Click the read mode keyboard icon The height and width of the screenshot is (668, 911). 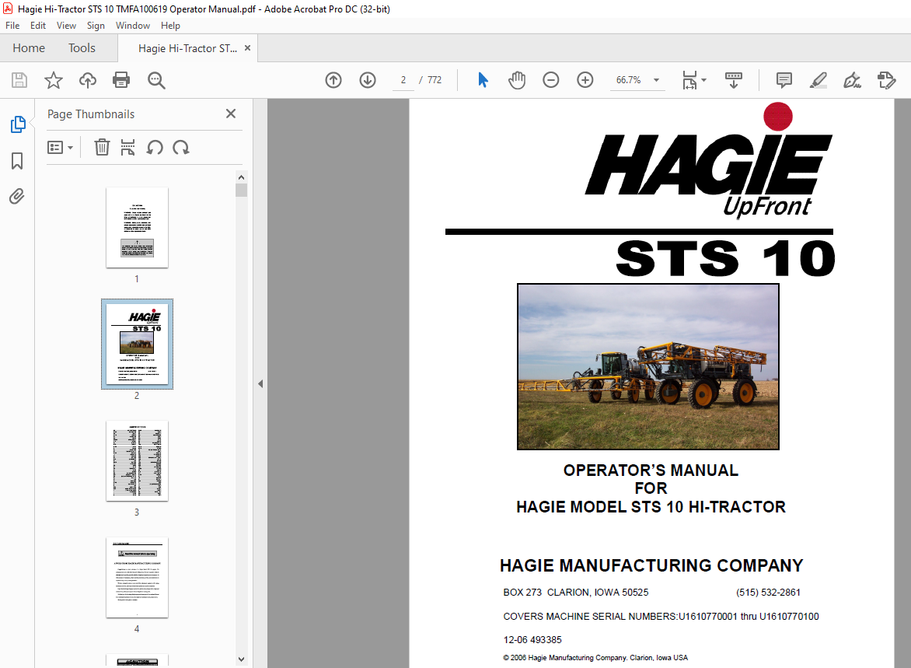[734, 80]
